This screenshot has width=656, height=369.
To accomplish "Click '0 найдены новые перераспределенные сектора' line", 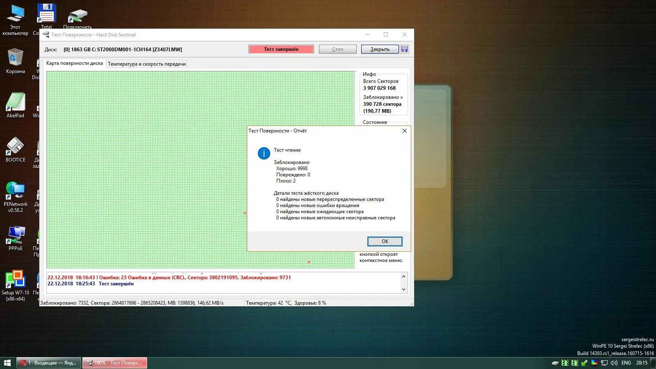I will pos(330,199).
